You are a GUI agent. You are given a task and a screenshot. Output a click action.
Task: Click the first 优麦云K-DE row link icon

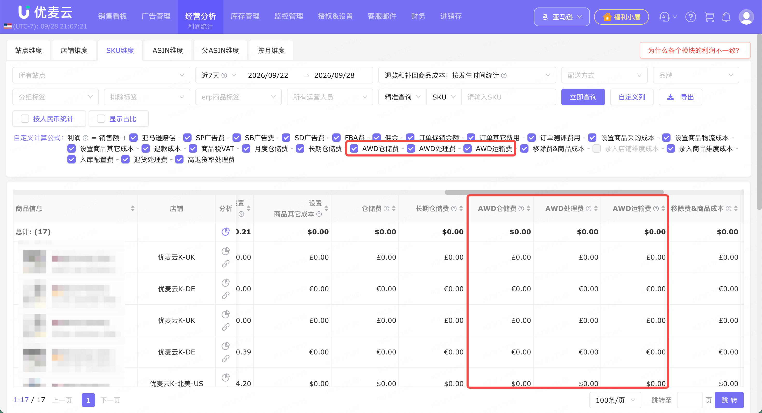tap(226, 295)
